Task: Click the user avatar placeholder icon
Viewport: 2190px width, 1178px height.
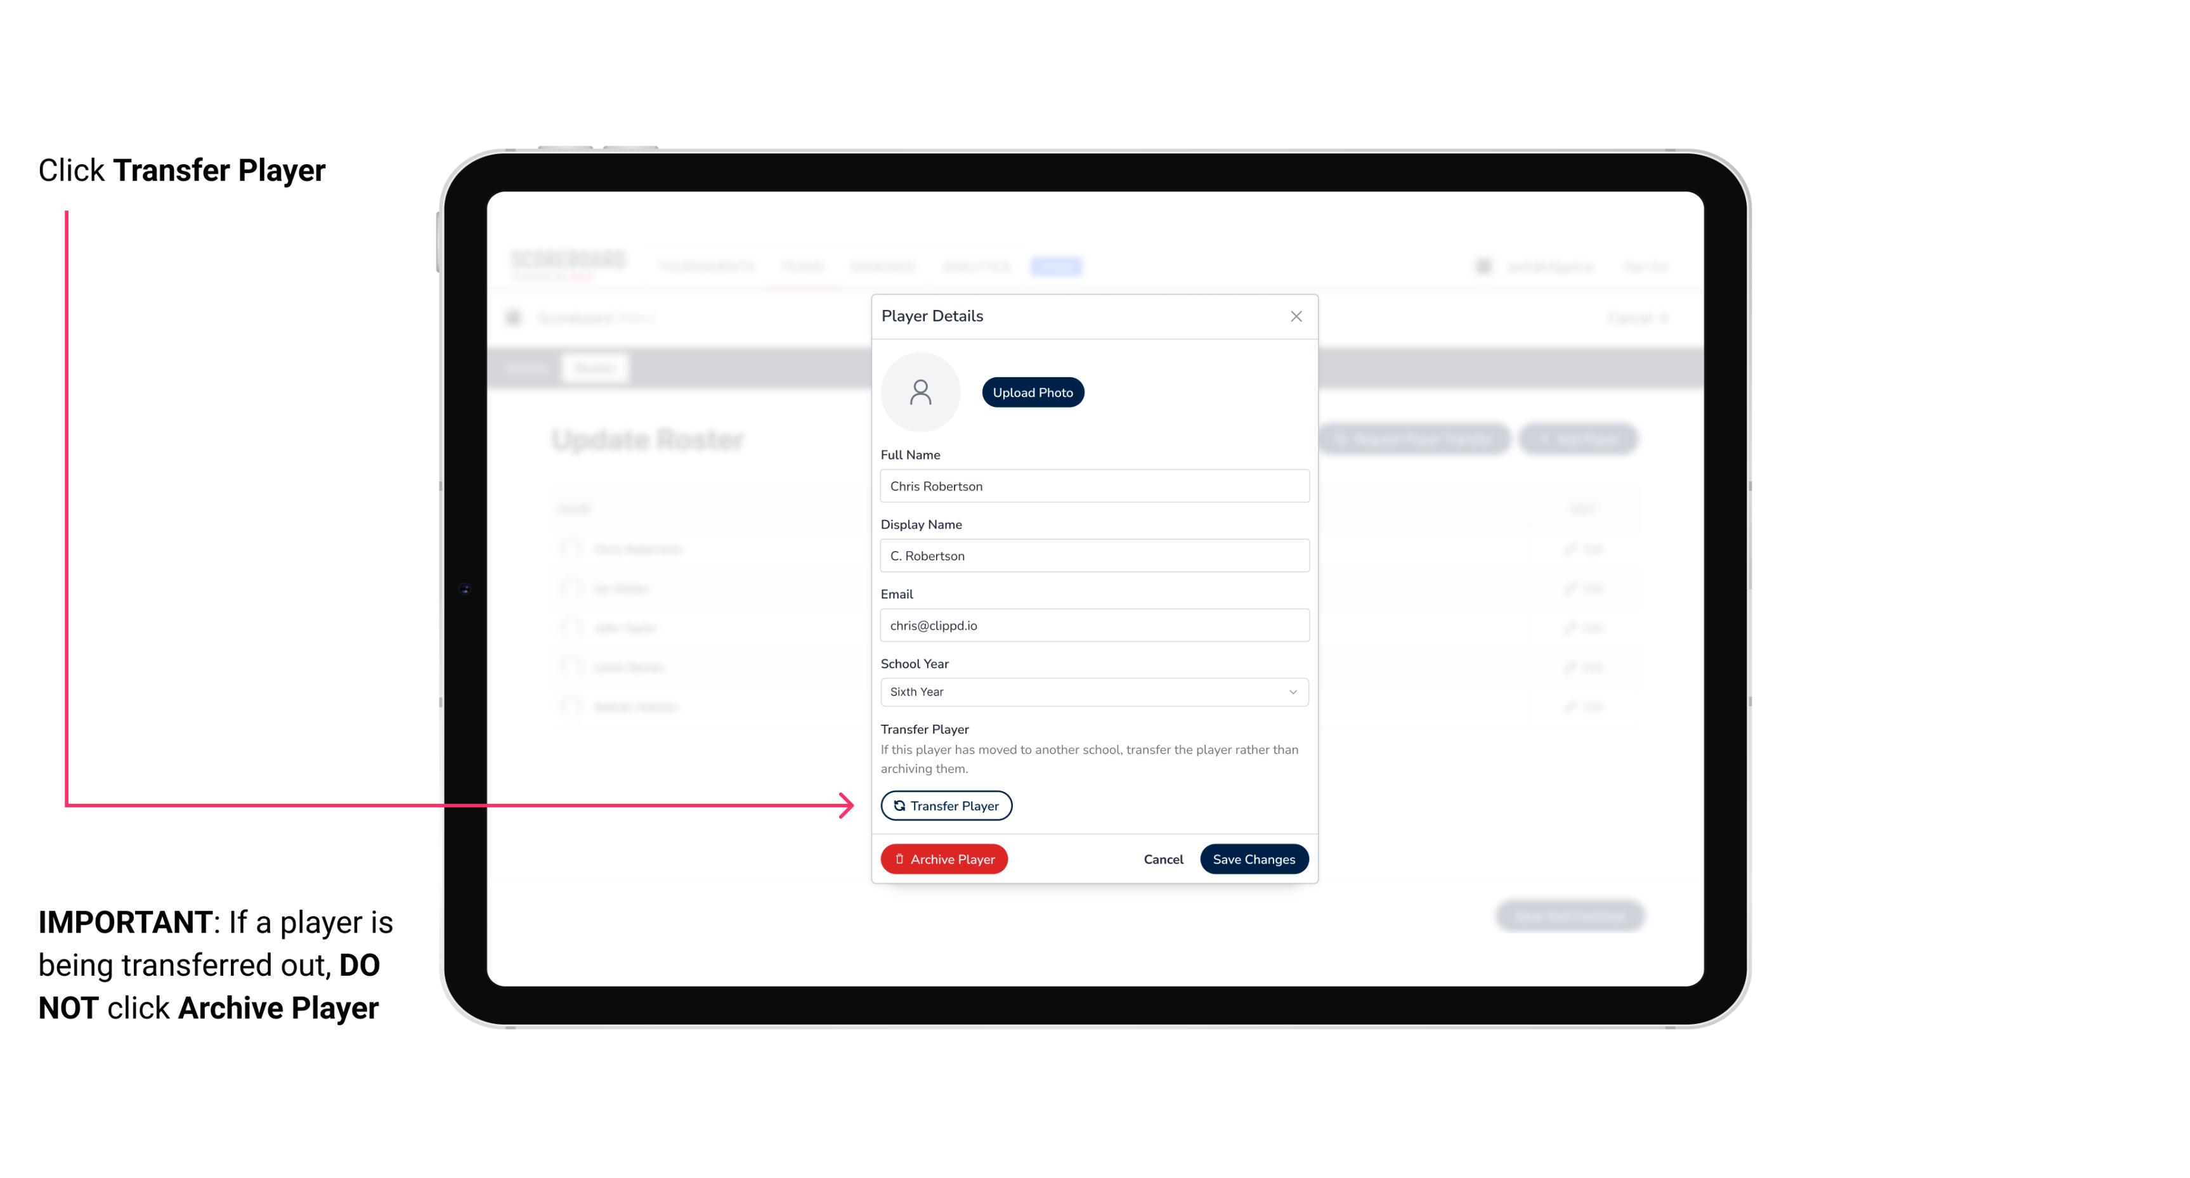Action: coord(920,392)
